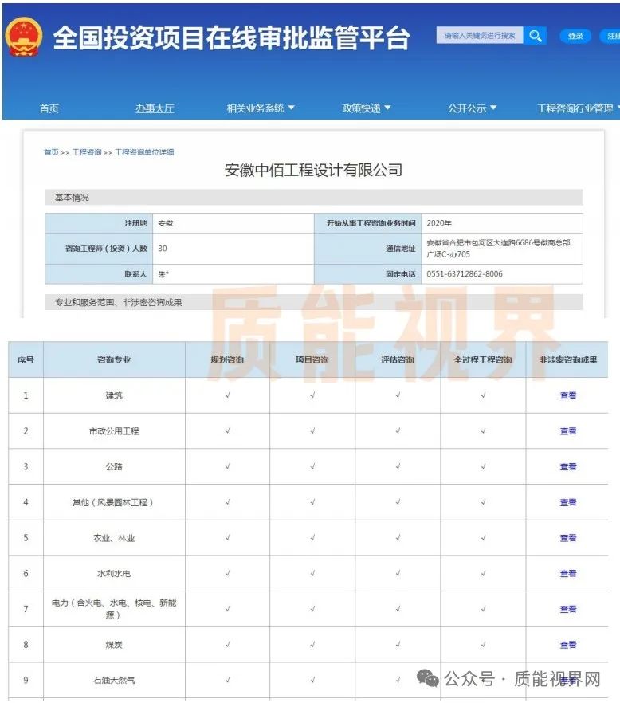
Task: Open 查看 link for 公路 row
Action: (568, 467)
